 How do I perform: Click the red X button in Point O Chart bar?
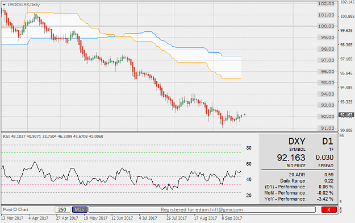click(329, 209)
